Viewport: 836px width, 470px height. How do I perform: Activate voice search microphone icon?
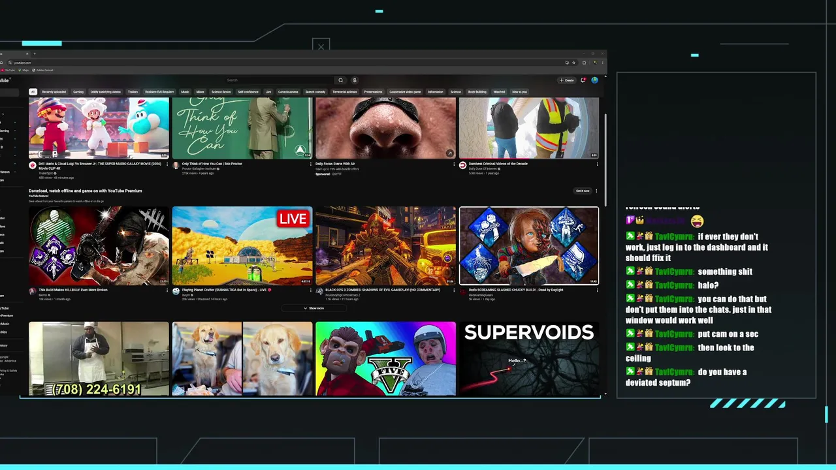pos(355,80)
